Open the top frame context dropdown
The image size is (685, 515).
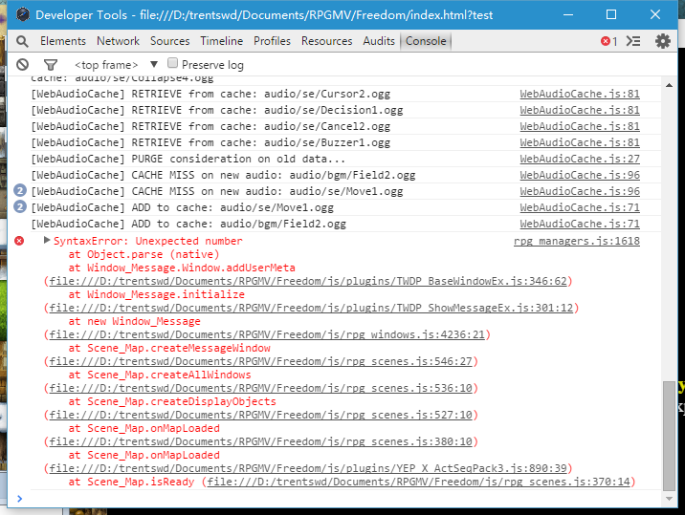click(116, 65)
